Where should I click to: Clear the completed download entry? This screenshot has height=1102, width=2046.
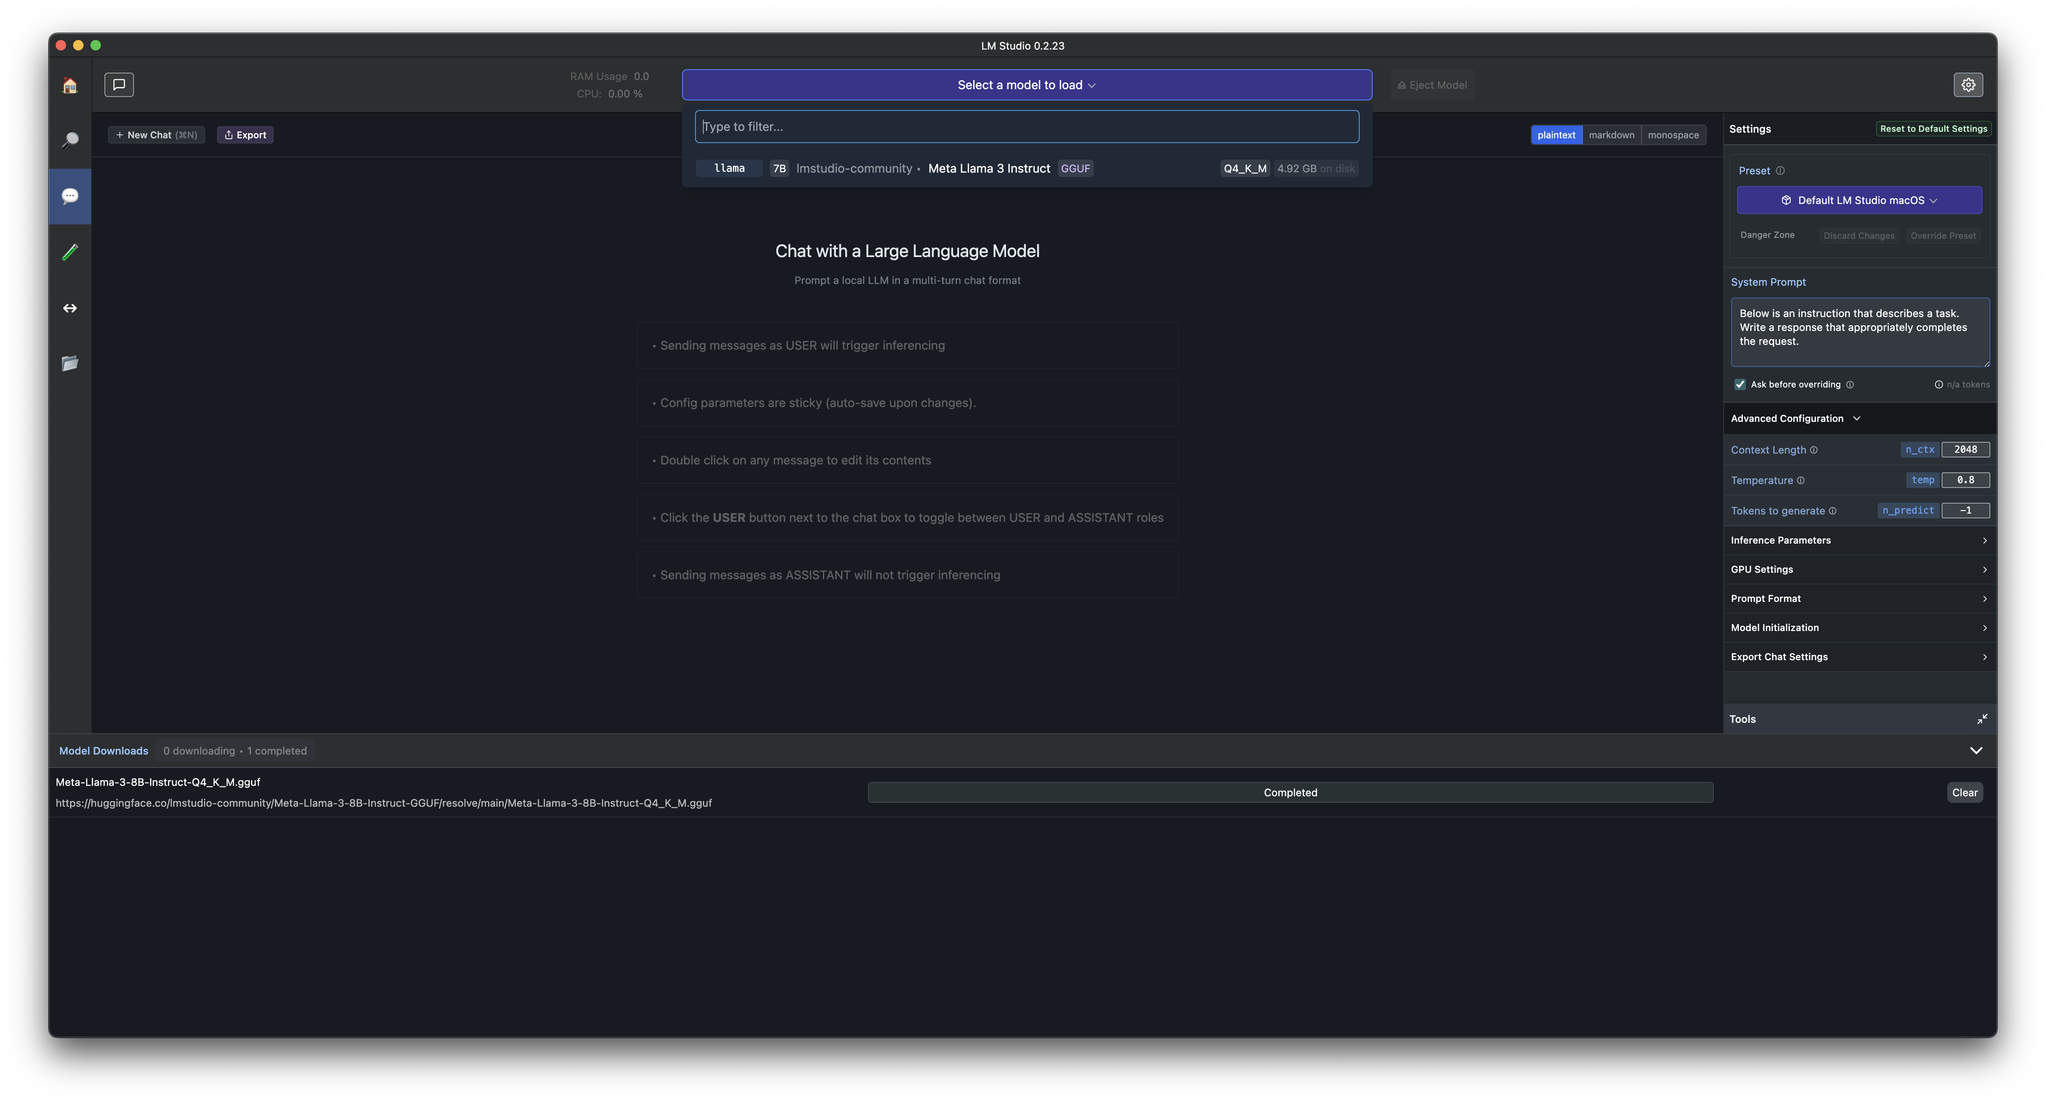(1964, 792)
